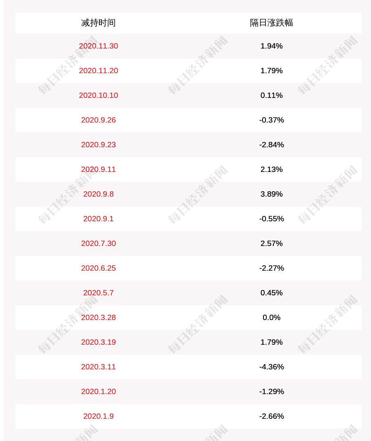Image resolution: width=371 pixels, height=441 pixels.
Task: Select the 2020.11.20 date entry
Action: [99, 71]
